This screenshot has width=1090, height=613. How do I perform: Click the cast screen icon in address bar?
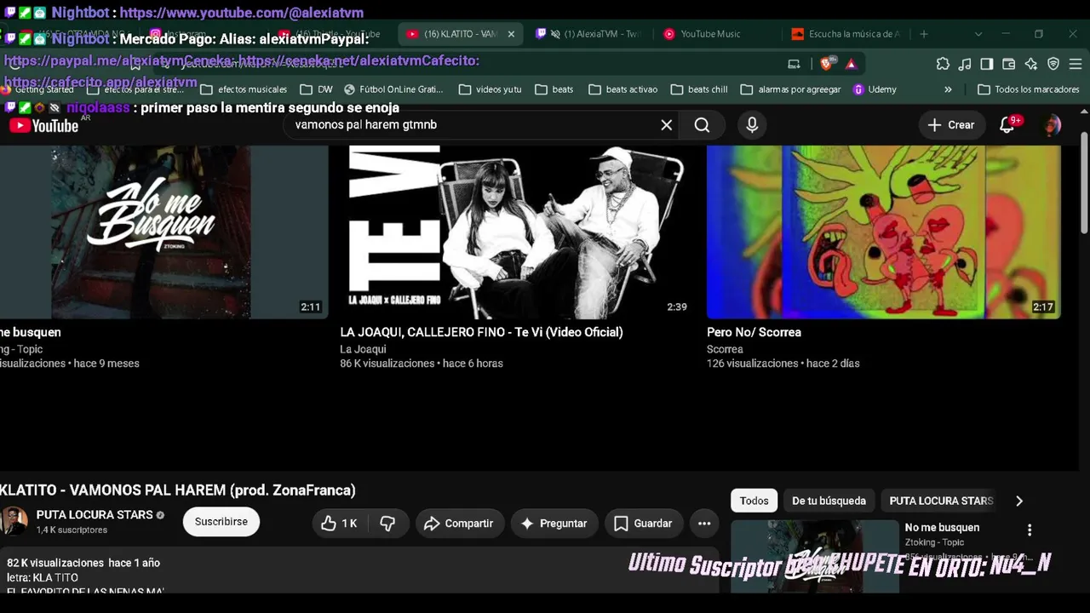click(x=794, y=64)
